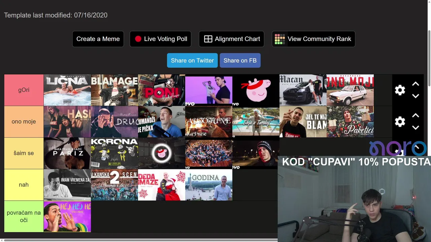
Task: Click Create a Meme button
Action: [x=98, y=39]
